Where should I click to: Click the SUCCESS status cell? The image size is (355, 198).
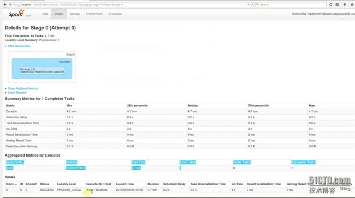[46, 190]
